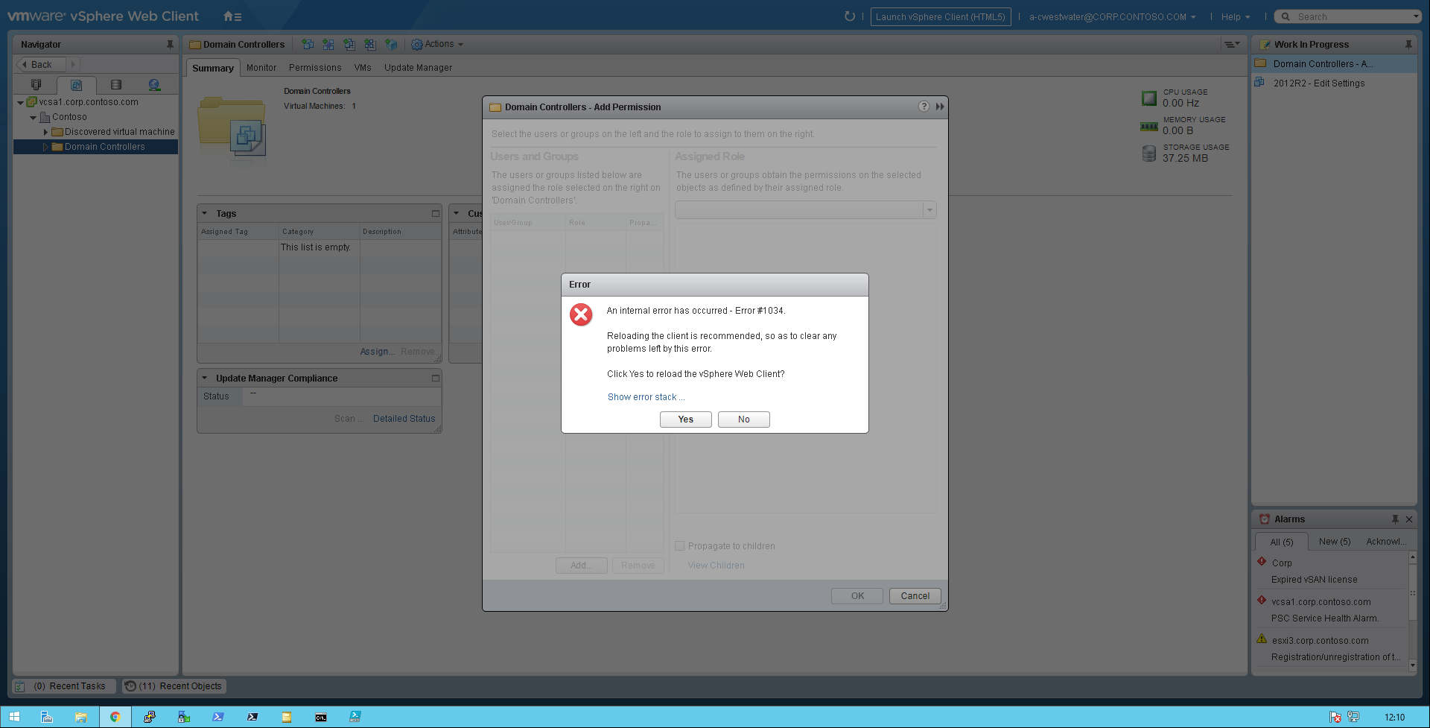Open the Windows Start button
The height and width of the screenshot is (728, 1430).
[x=14, y=717]
